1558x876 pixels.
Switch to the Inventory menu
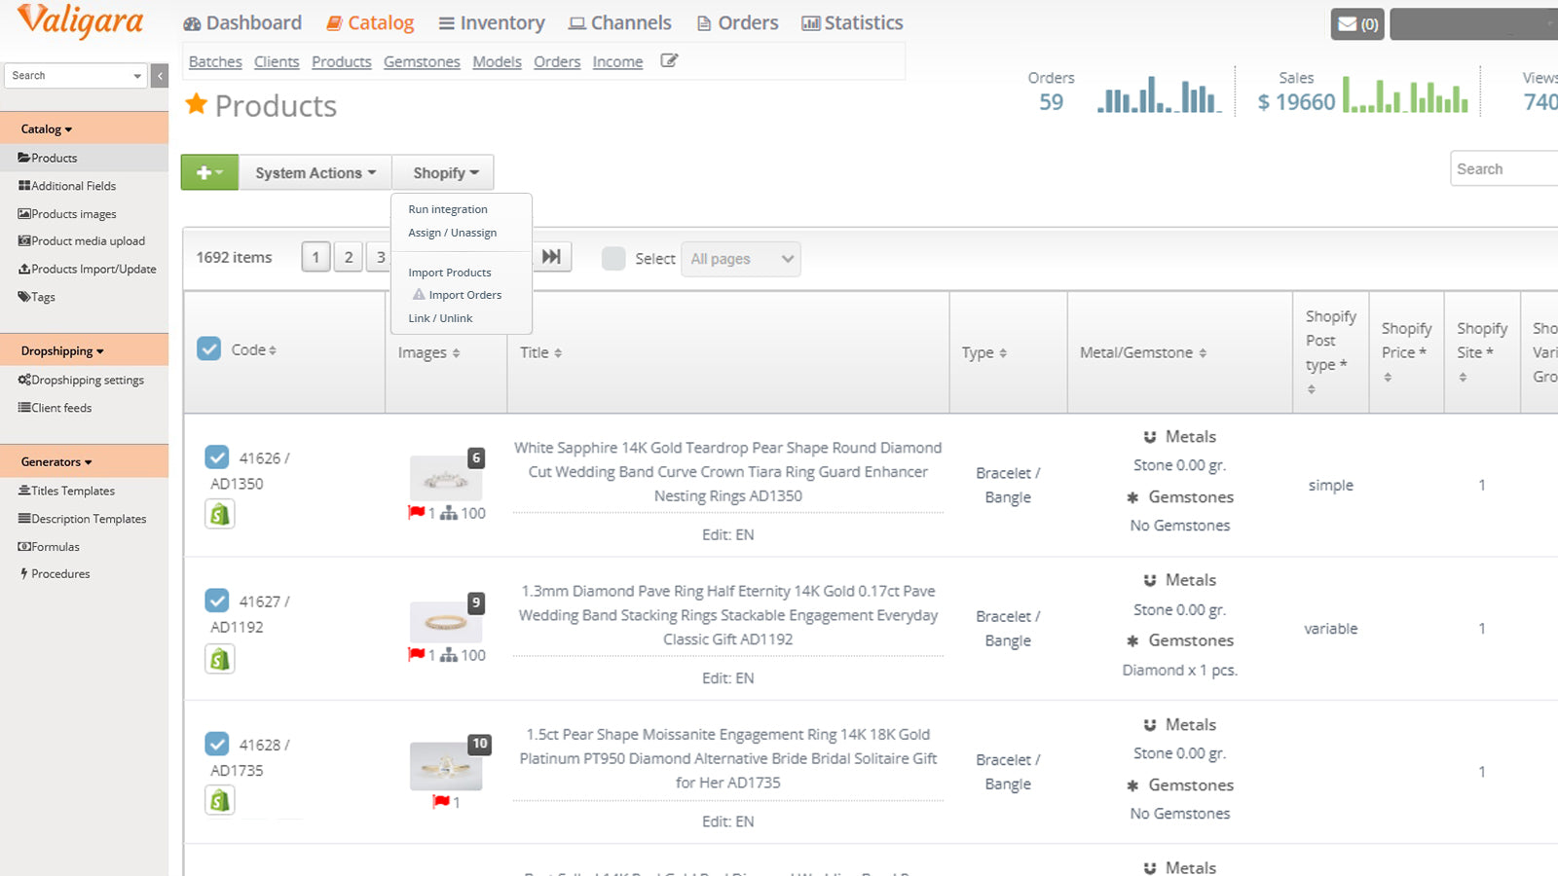pyautogui.click(x=491, y=22)
